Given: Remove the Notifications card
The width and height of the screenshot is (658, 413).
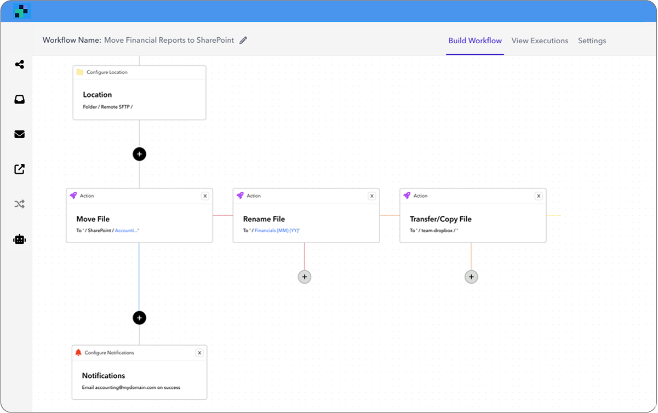Looking at the screenshot, I should (x=199, y=353).
